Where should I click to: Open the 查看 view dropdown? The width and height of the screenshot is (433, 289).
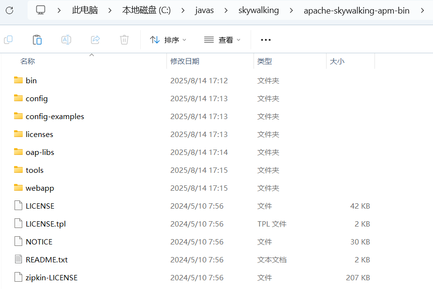coord(222,40)
